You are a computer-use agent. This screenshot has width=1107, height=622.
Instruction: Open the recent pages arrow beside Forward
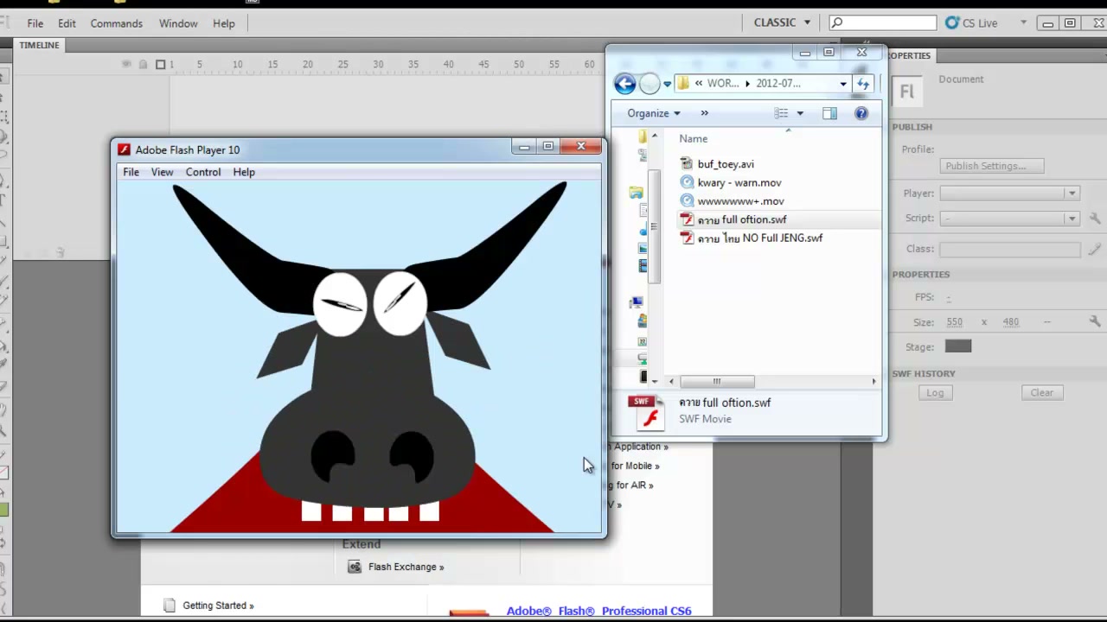coord(667,84)
